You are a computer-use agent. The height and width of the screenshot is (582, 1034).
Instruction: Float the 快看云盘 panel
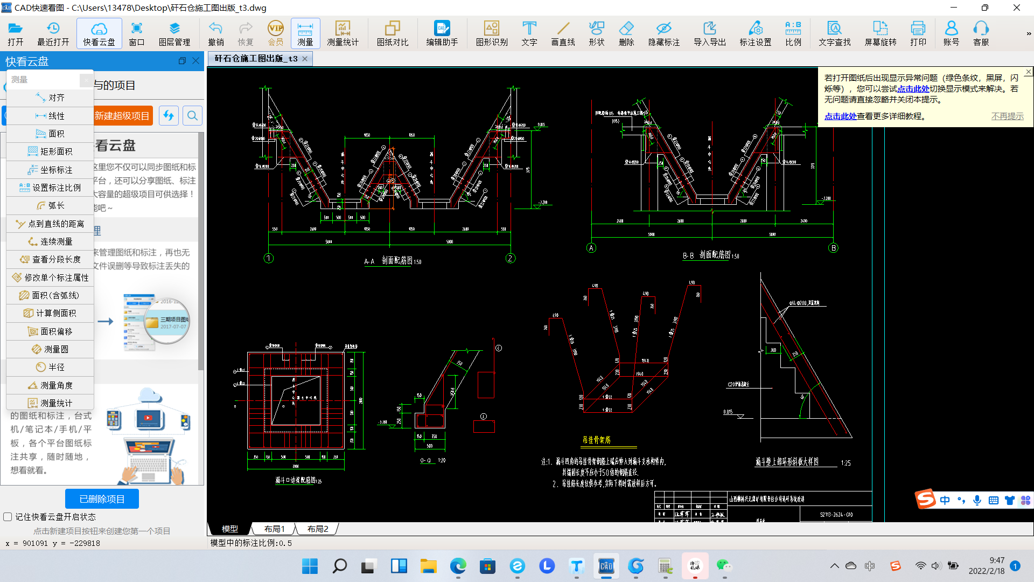pyautogui.click(x=182, y=61)
